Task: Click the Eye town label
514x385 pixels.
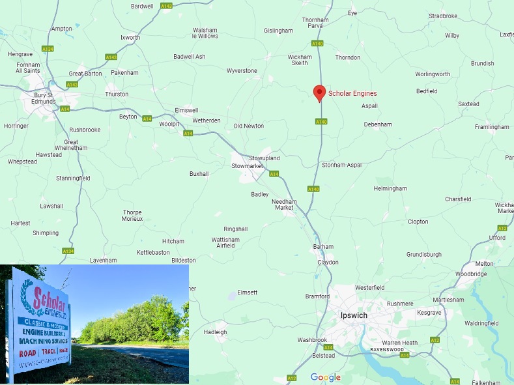Action: tap(352, 13)
